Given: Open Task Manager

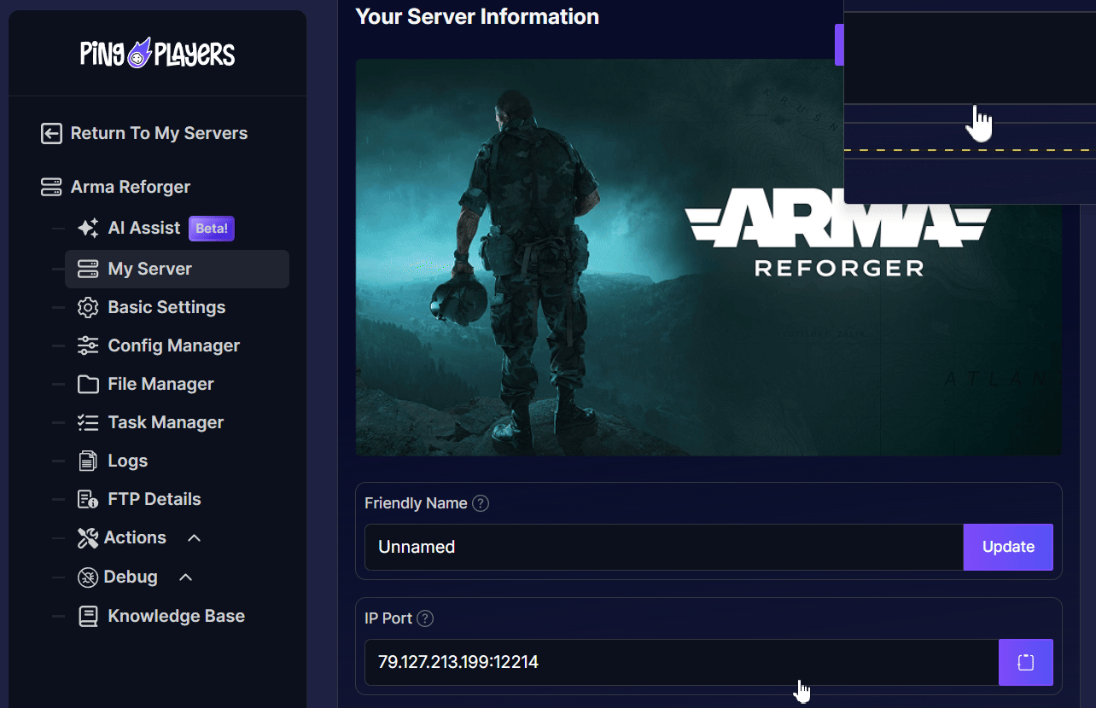Looking at the screenshot, I should [166, 422].
